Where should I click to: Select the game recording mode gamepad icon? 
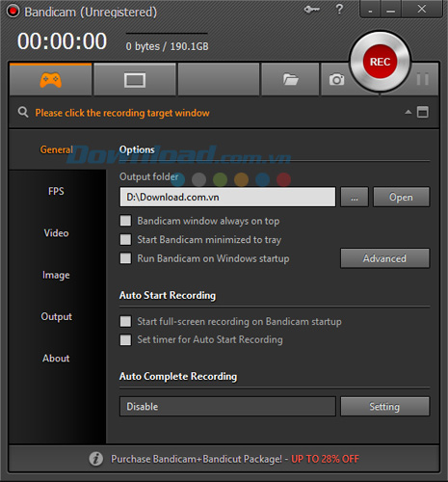(x=50, y=80)
